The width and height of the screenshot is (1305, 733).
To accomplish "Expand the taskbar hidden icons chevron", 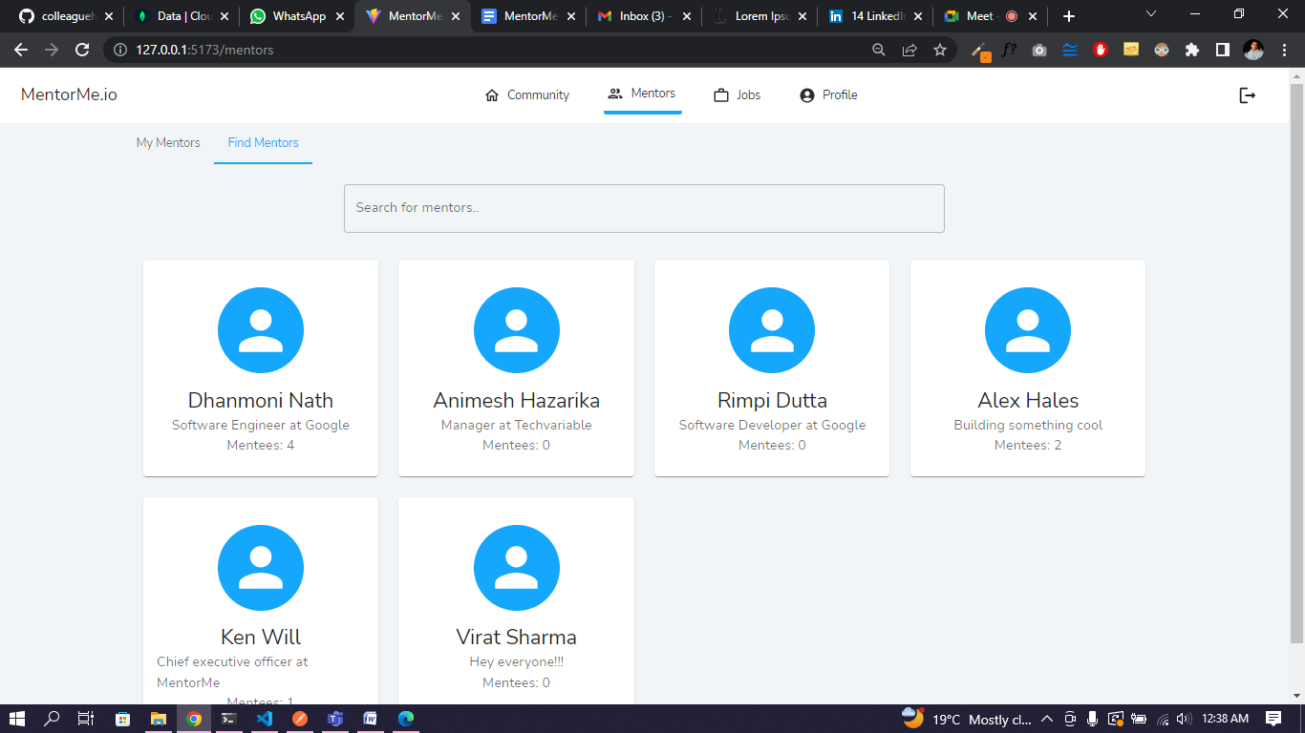I will click(x=1047, y=720).
